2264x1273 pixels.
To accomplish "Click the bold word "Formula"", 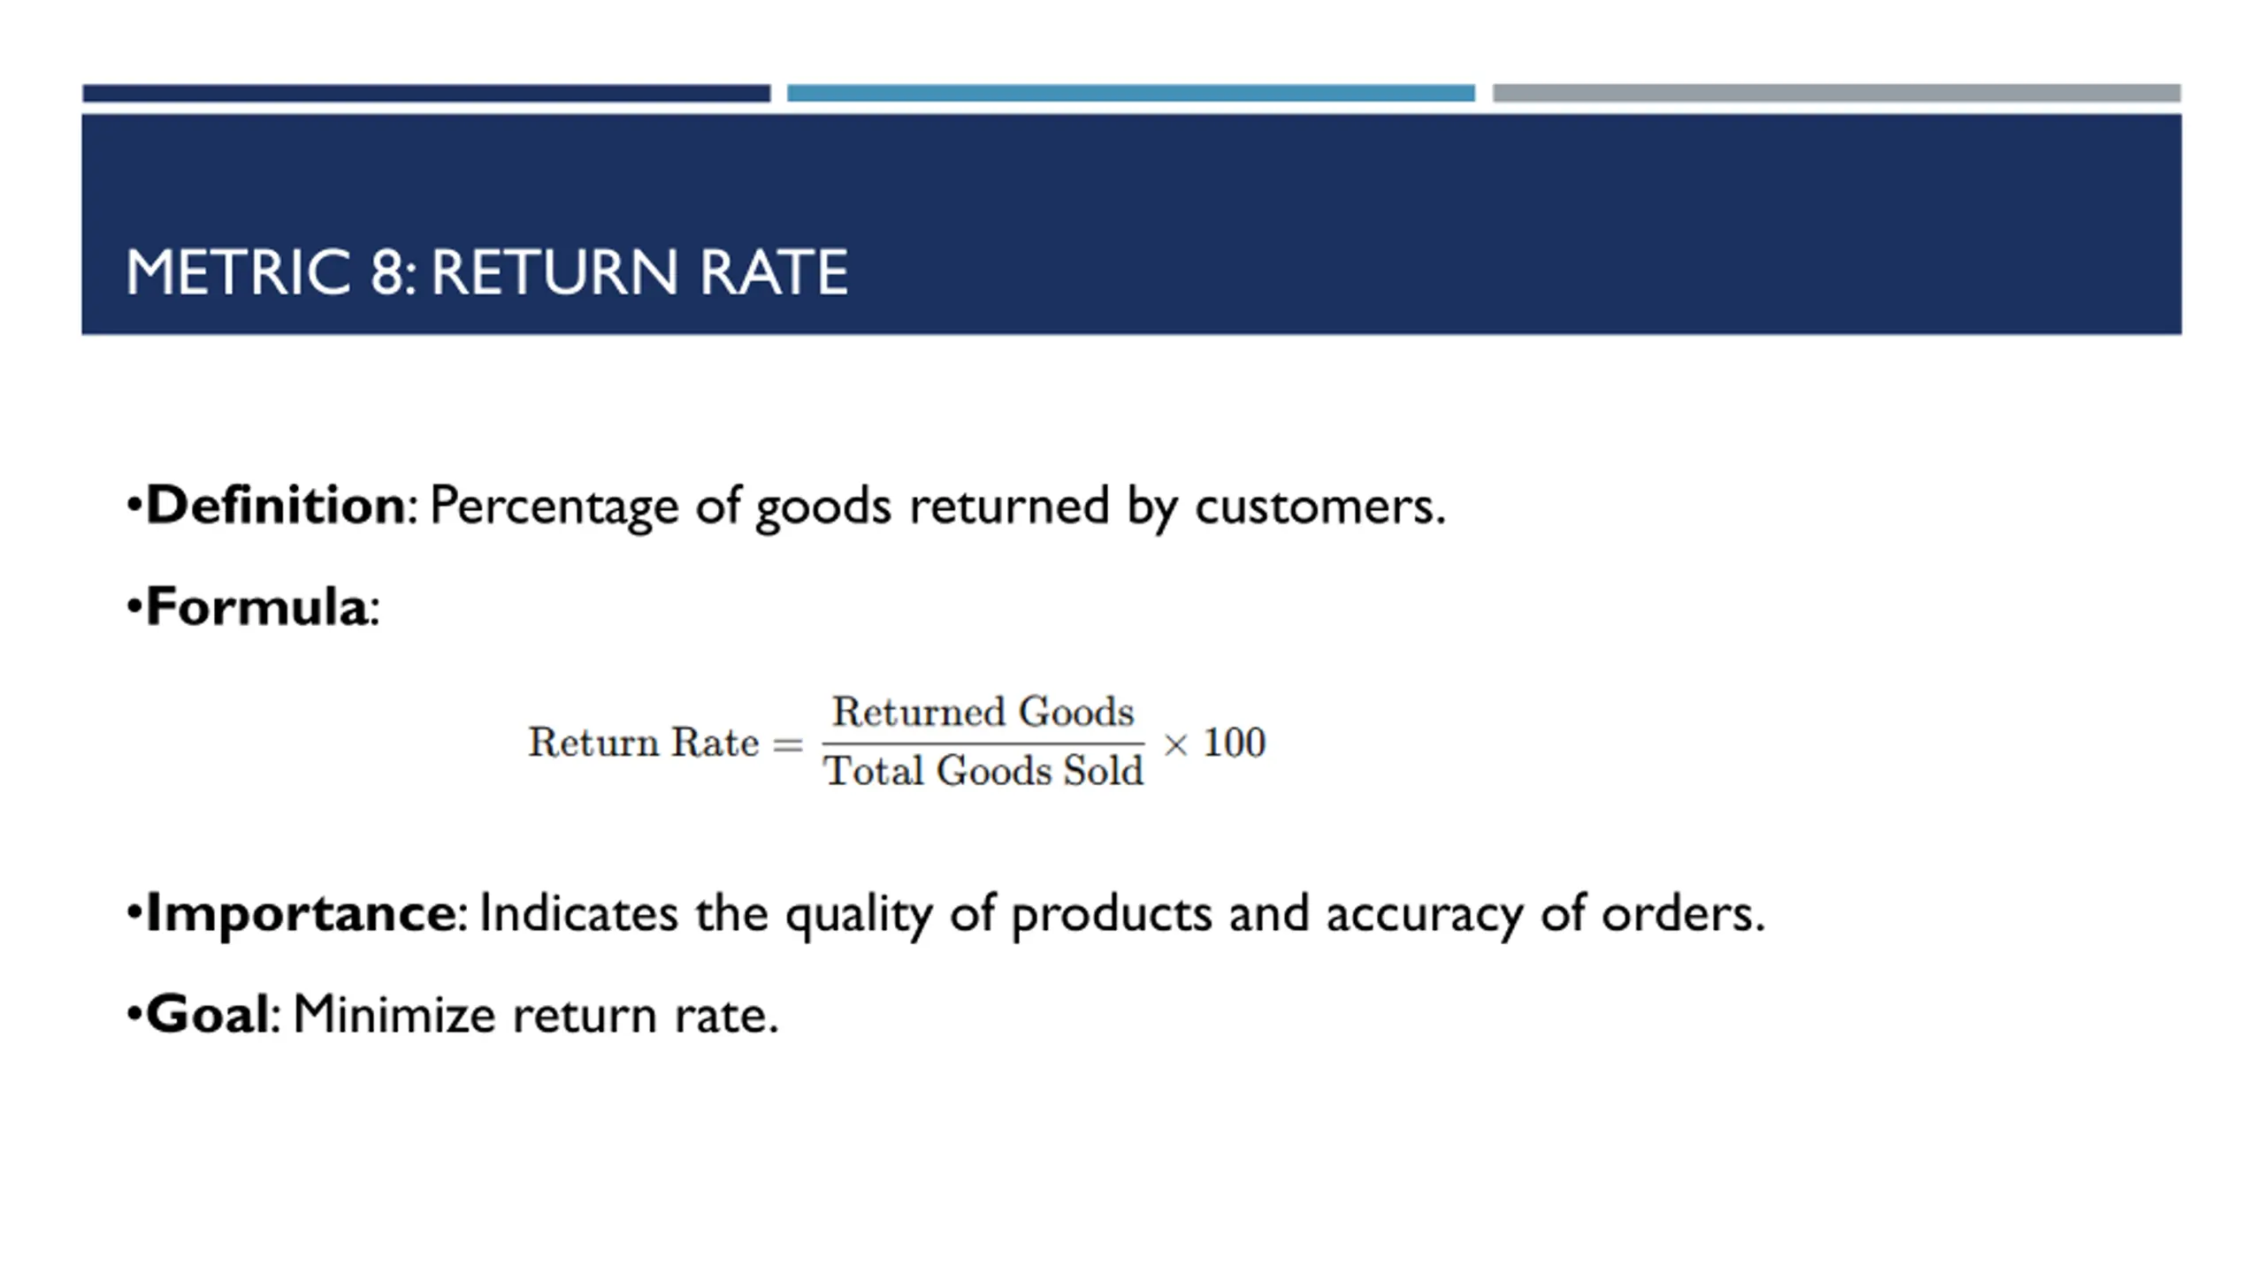I will pos(256,607).
